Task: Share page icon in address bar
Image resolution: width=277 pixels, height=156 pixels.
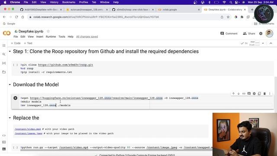Action: coord(222,17)
